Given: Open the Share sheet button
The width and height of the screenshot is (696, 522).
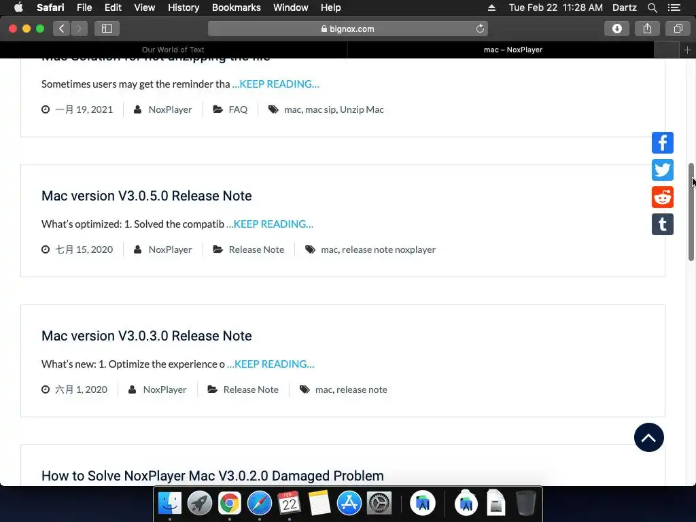Looking at the screenshot, I should point(647,29).
